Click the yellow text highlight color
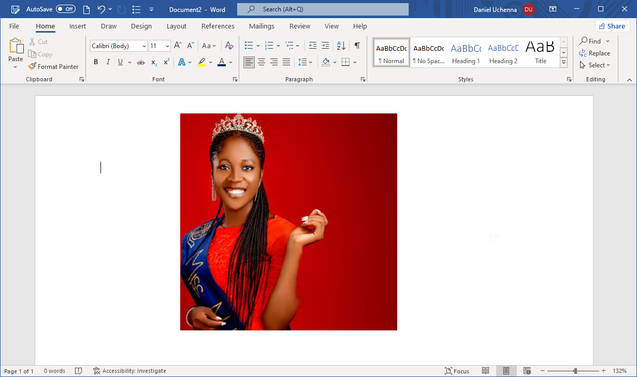 [201, 62]
